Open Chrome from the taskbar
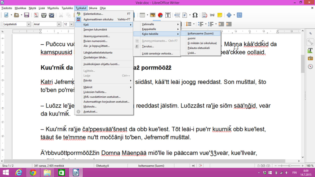Screen dimensions: 315x177 pyautogui.click(x=33, y=173)
